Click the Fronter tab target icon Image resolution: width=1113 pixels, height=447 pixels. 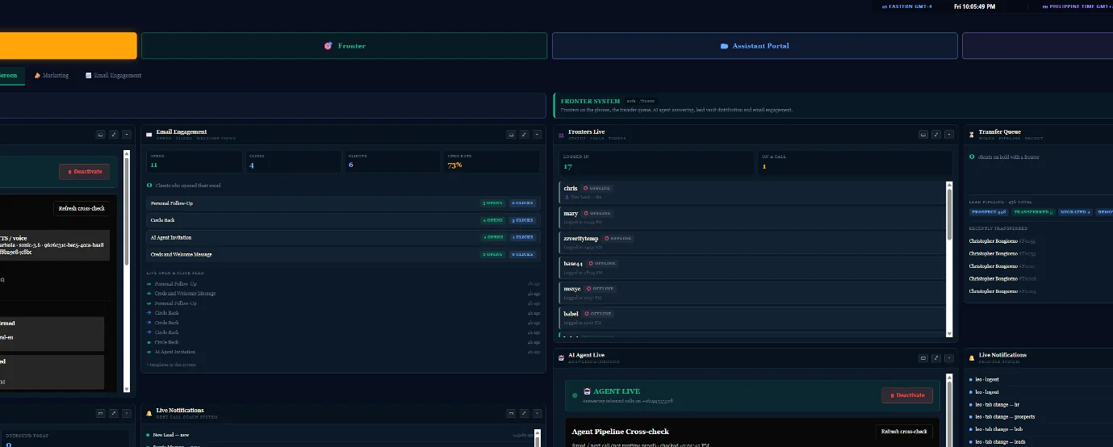pyautogui.click(x=328, y=46)
